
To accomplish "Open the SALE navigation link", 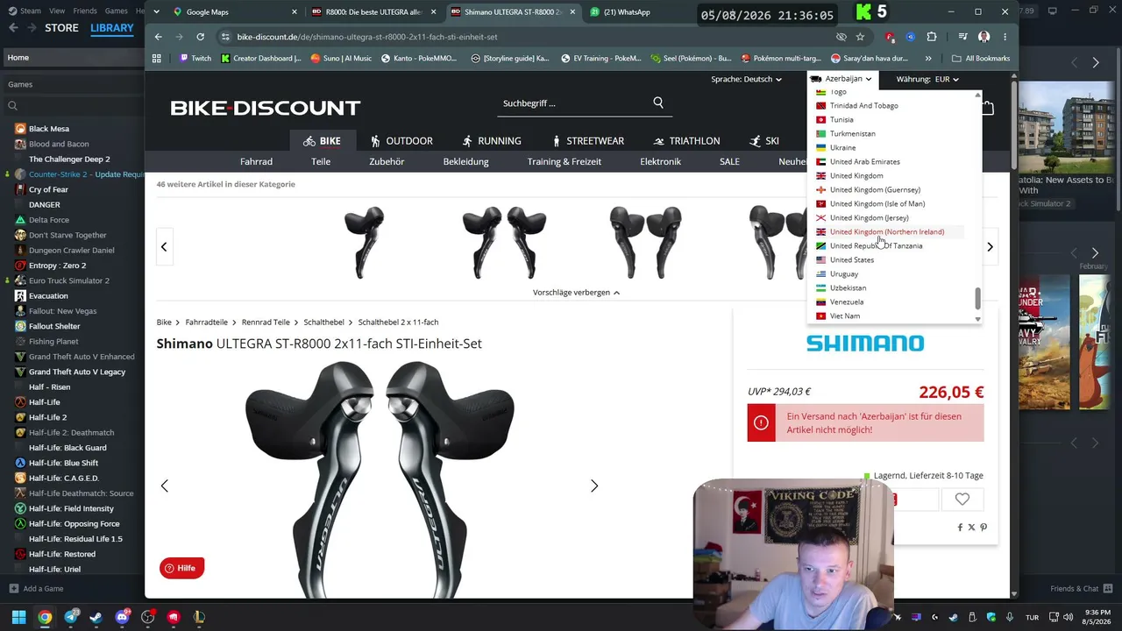I will click(x=729, y=162).
